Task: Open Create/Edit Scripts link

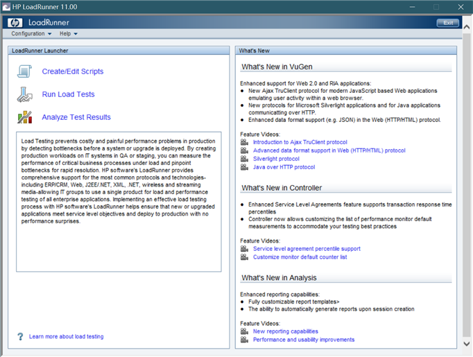Action: 73,71
